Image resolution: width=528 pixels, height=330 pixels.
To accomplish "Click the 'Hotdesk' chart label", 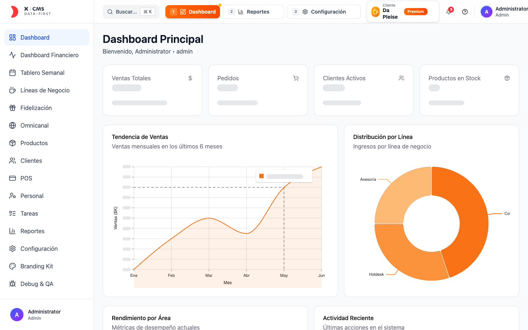I will point(376,274).
